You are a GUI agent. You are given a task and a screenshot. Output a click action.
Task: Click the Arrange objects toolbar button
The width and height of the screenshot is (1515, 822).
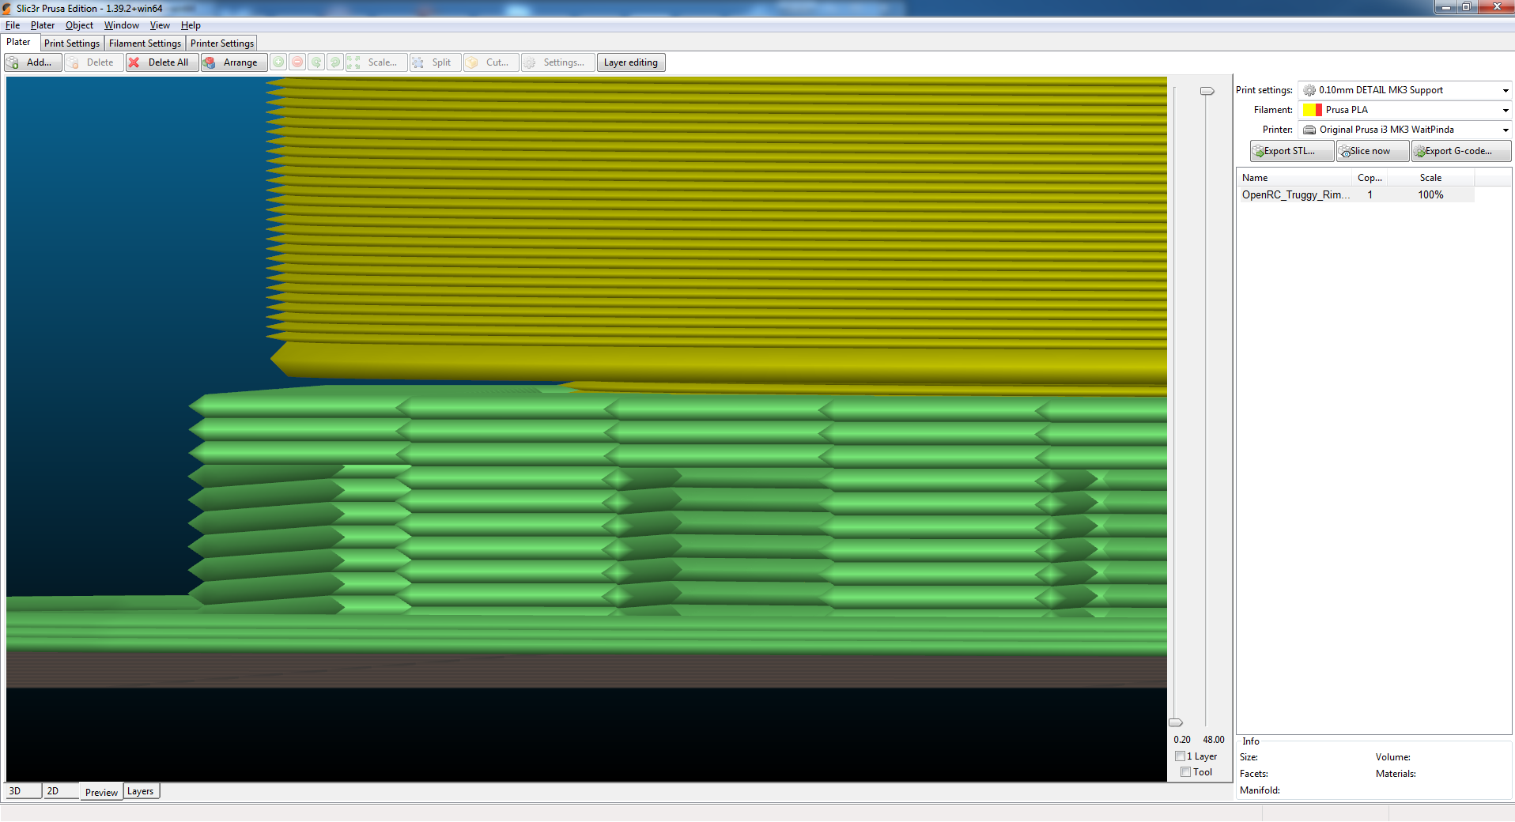(x=234, y=62)
